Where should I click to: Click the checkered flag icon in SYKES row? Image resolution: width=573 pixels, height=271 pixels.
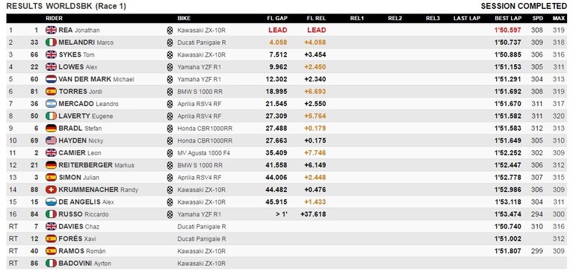click(170, 54)
